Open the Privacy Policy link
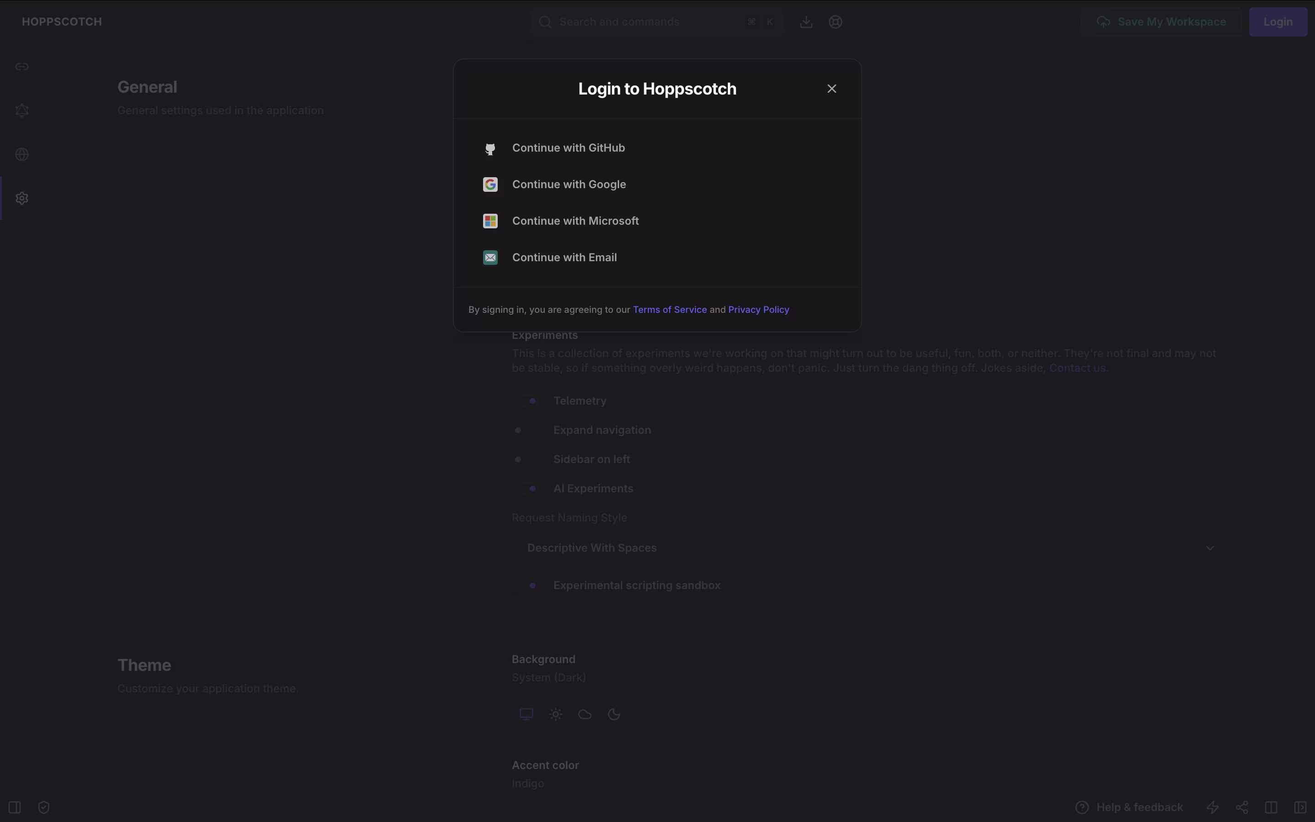The image size is (1315, 822). pyautogui.click(x=758, y=310)
